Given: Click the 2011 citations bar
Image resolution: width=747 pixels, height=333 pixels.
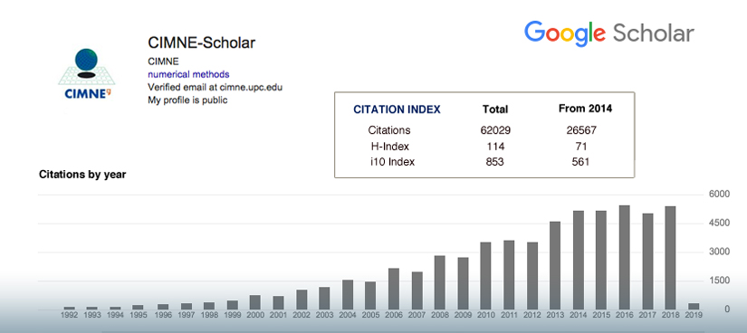Looking at the screenshot, I should coord(509,275).
